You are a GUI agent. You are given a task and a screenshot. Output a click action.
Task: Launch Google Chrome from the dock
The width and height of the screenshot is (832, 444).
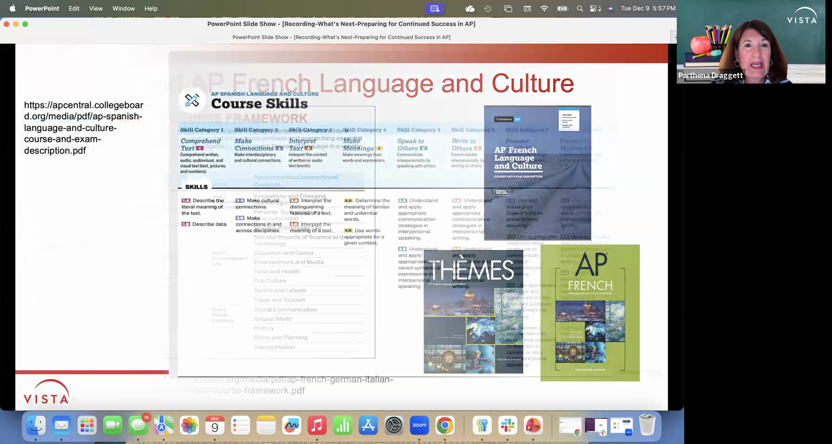445,425
